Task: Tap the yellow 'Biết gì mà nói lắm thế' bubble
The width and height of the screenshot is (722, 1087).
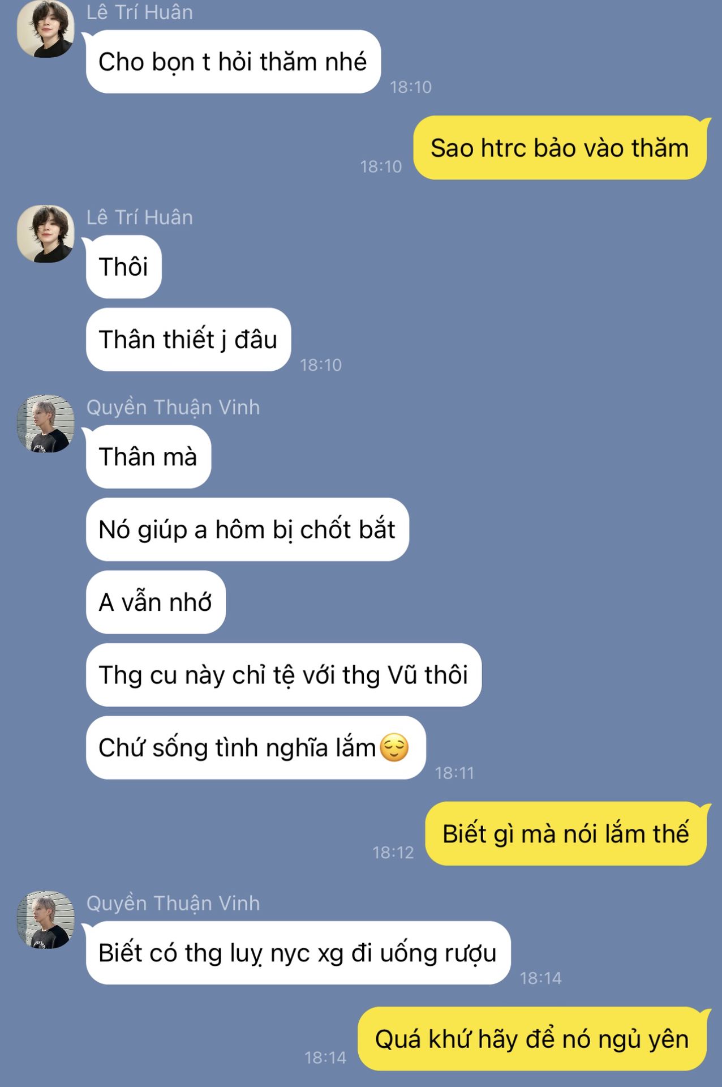Action: pos(566,833)
